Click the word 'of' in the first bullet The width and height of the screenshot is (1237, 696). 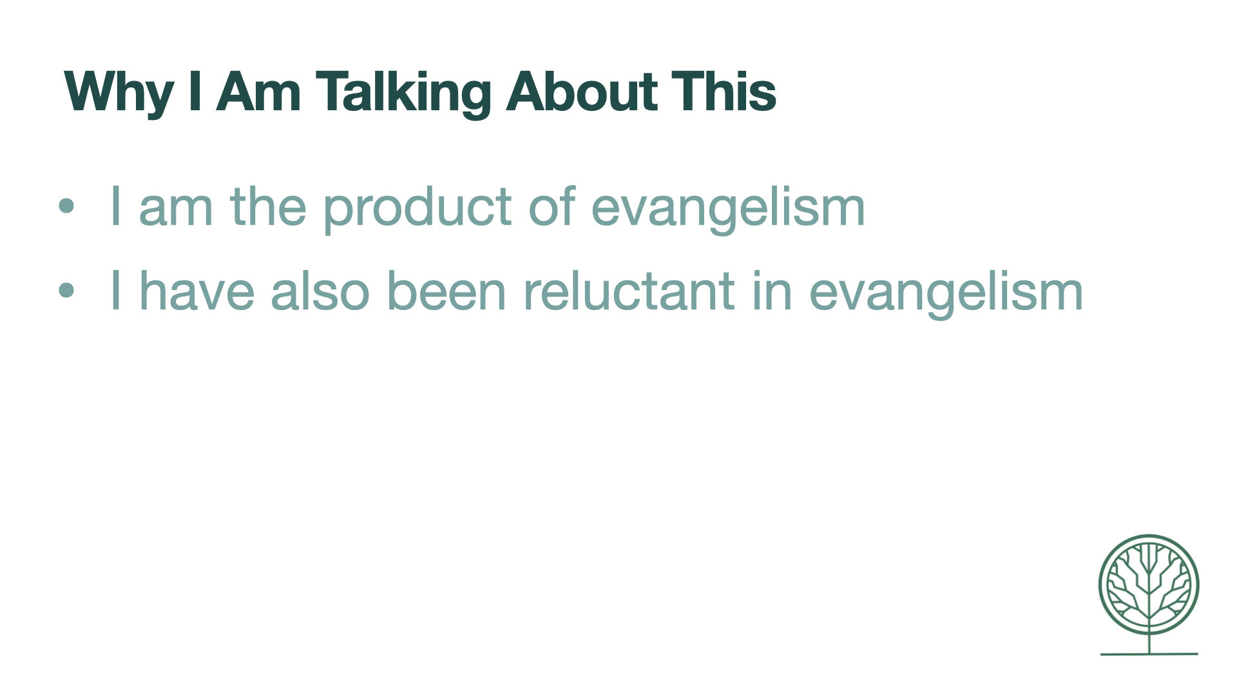click(x=551, y=205)
